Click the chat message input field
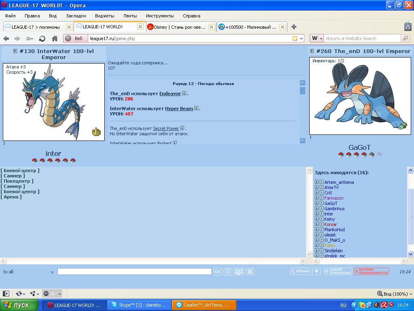 (x=134, y=271)
